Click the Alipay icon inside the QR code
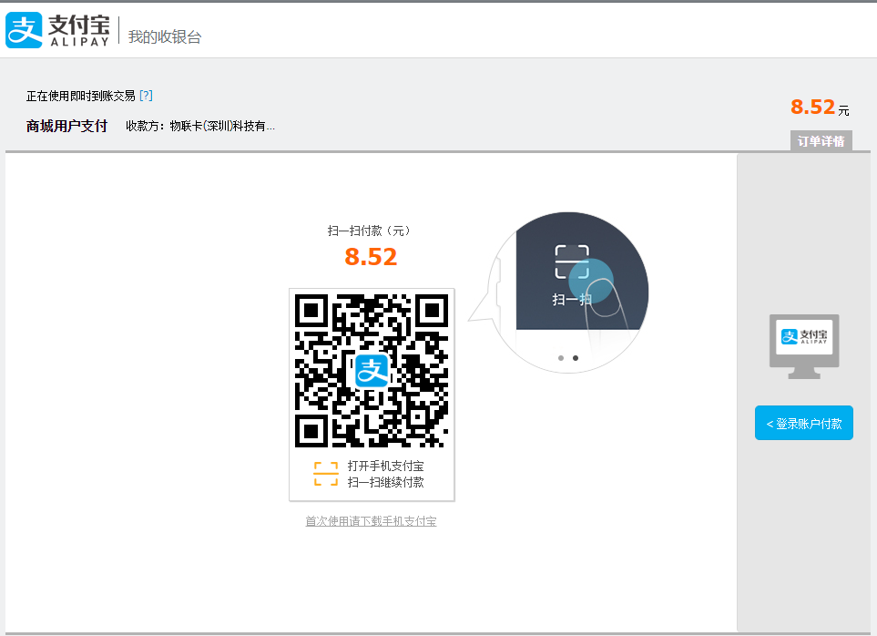The height and width of the screenshot is (636, 877). 372,370
